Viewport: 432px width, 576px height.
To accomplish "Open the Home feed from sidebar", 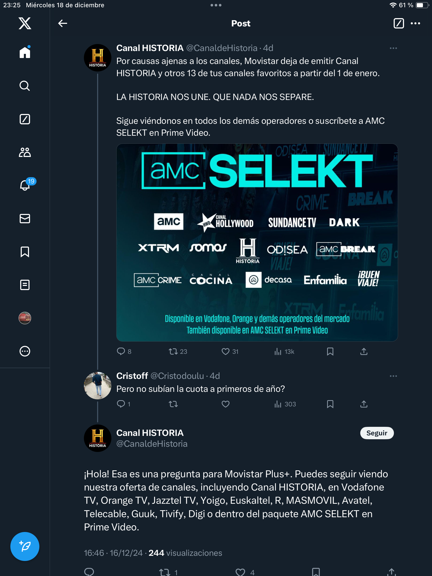I will point(25,52).
